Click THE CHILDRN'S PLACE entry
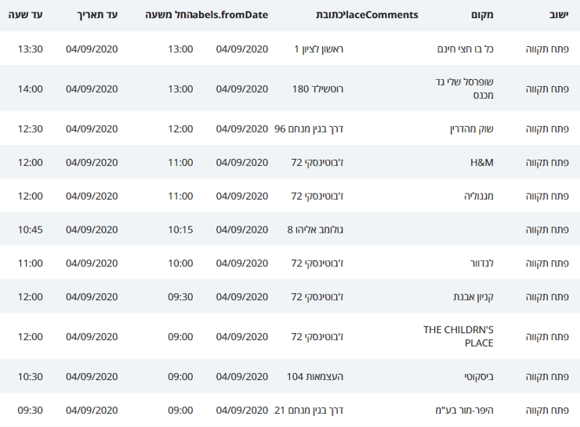Viewport: 580px width, 427px height. click(x=459, y=336)
